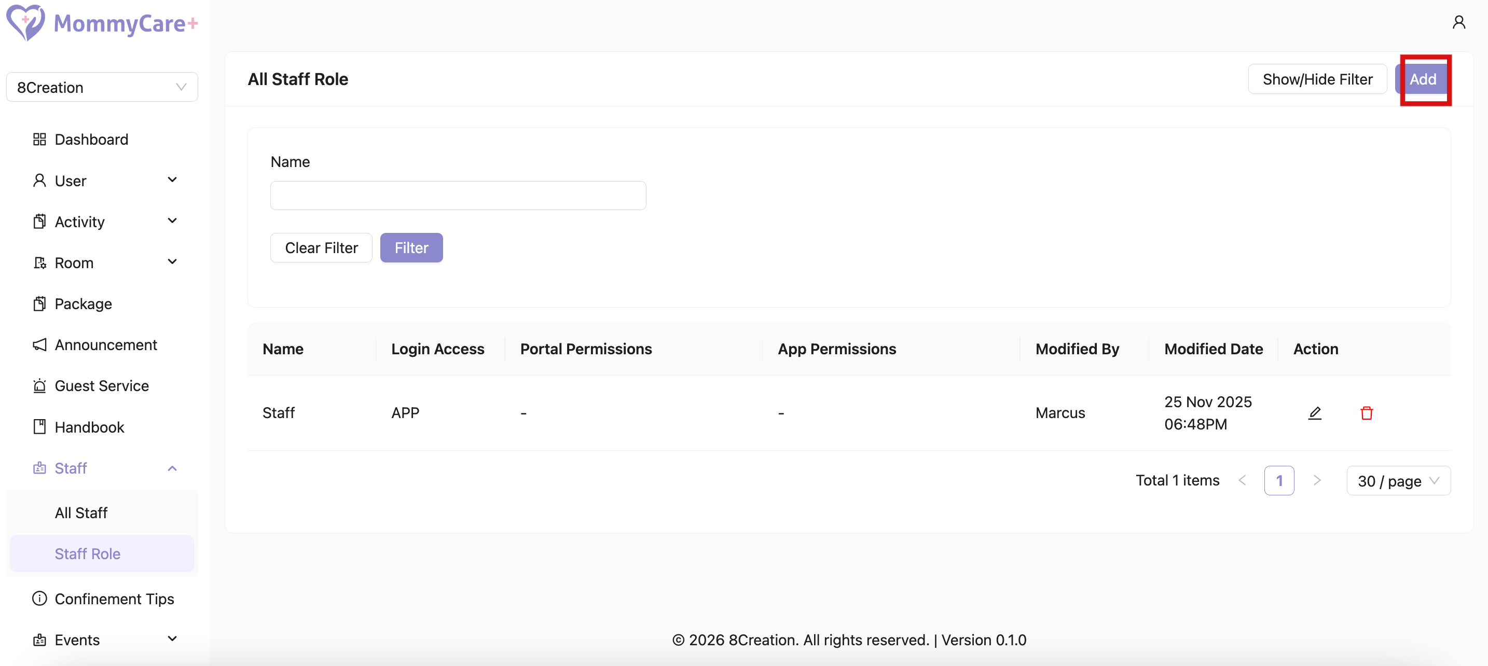Viewport: 1488px width, 666px height.
Task: Open the 8Creation organization dropdown
Action: point(102,87)
